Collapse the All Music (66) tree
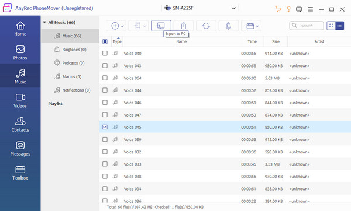Screen dimensions: 351x211 pyautogui.click(x=44, y=22)
